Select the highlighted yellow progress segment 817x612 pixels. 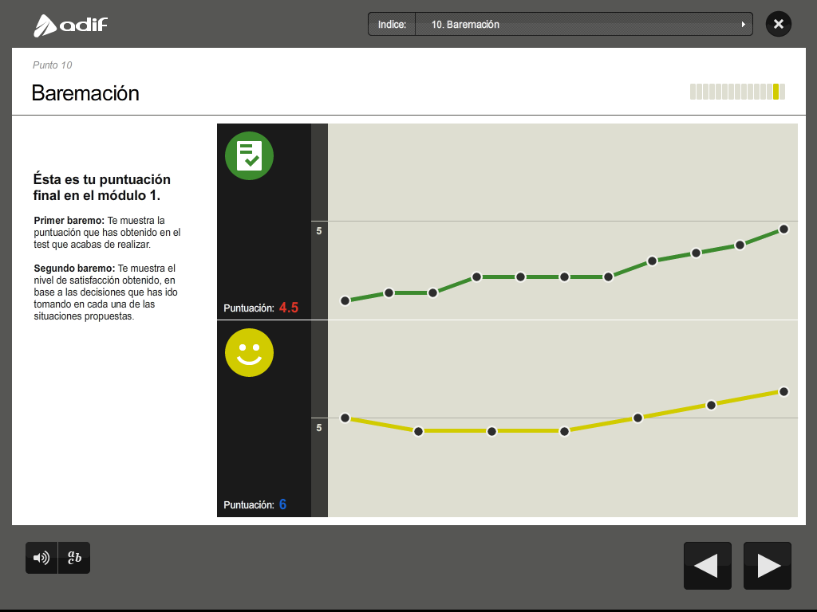click(x=776, y=92)
